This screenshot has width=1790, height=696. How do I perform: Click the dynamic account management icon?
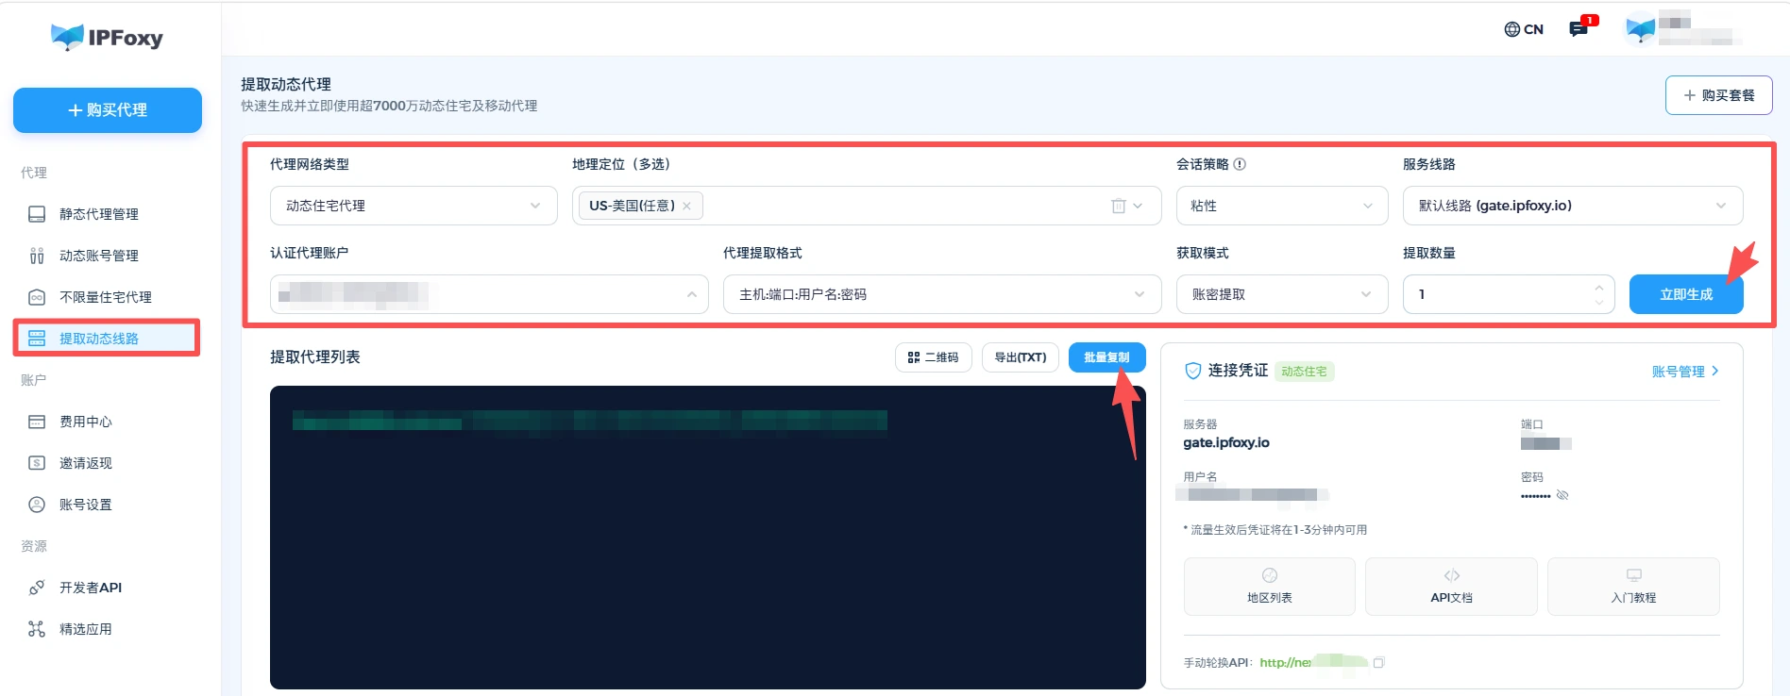point(37,256)
